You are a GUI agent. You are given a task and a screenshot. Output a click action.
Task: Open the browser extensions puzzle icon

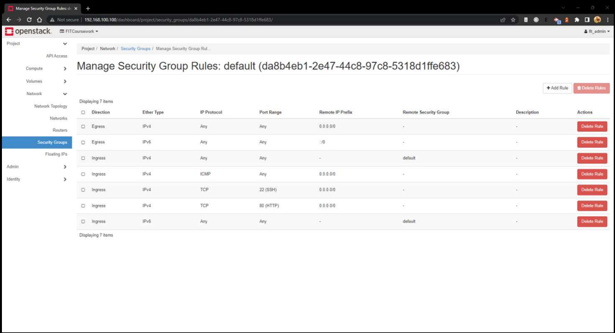[577, 20]
